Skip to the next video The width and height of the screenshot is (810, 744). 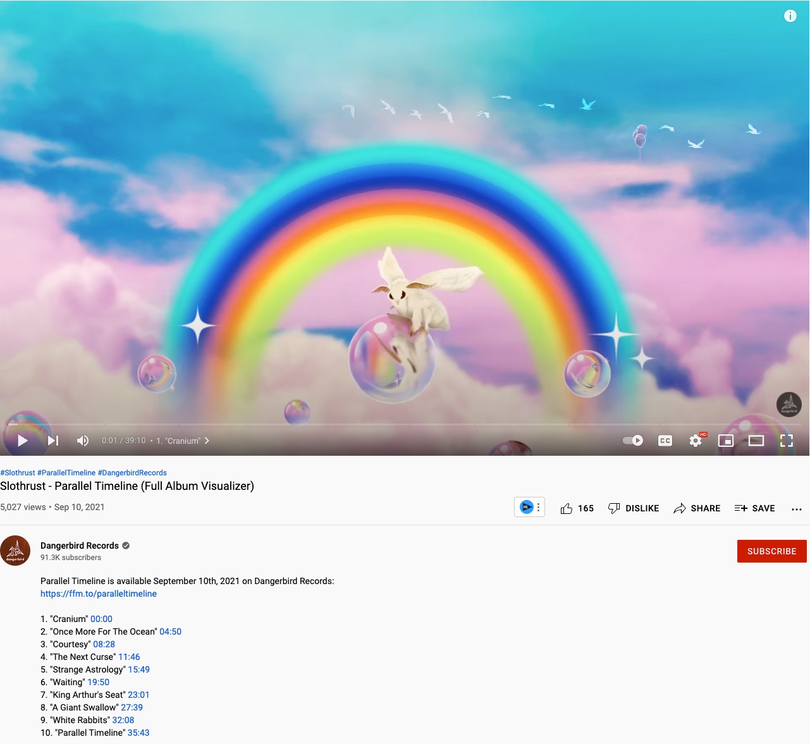53,441
